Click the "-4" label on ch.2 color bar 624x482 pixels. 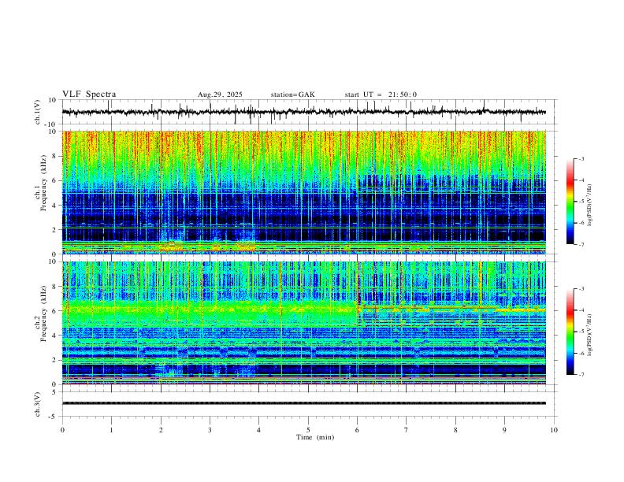[x=581, y=310]
